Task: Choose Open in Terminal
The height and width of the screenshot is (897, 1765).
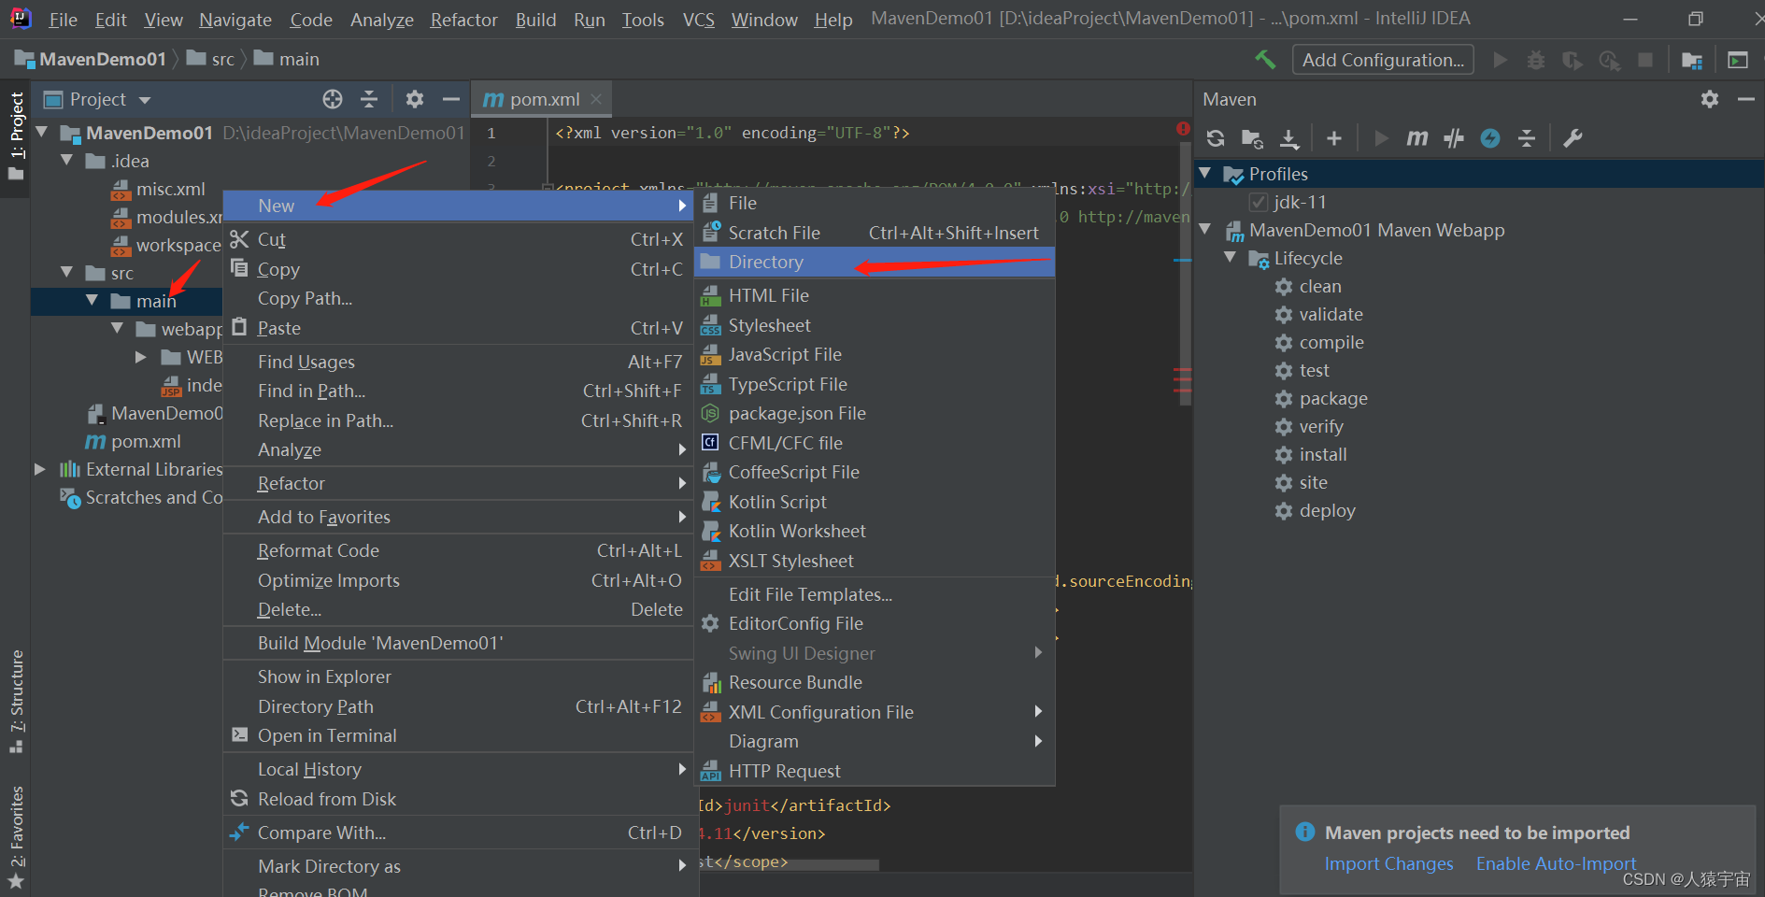Action: [x=458, y=736]
